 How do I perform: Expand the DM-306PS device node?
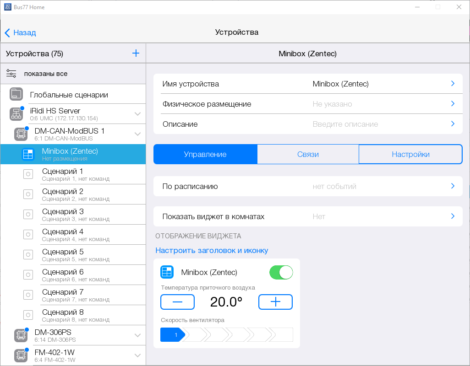pos(137,335)
